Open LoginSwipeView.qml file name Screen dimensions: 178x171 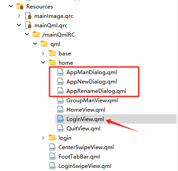point(85,166)
